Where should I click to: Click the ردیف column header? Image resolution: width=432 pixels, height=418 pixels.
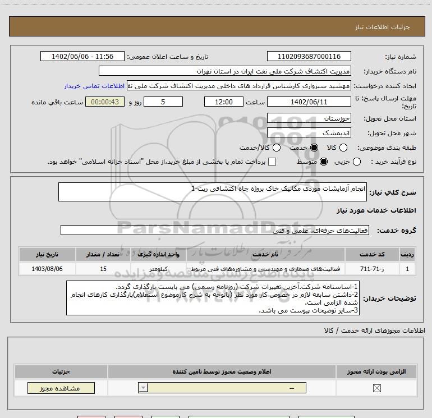click(407, 254)
